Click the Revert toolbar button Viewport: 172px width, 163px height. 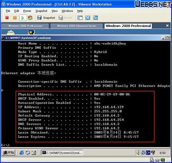66,18
